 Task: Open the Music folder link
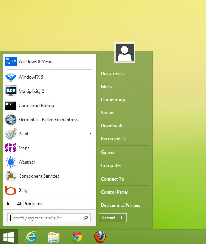(x=107, y=86)
